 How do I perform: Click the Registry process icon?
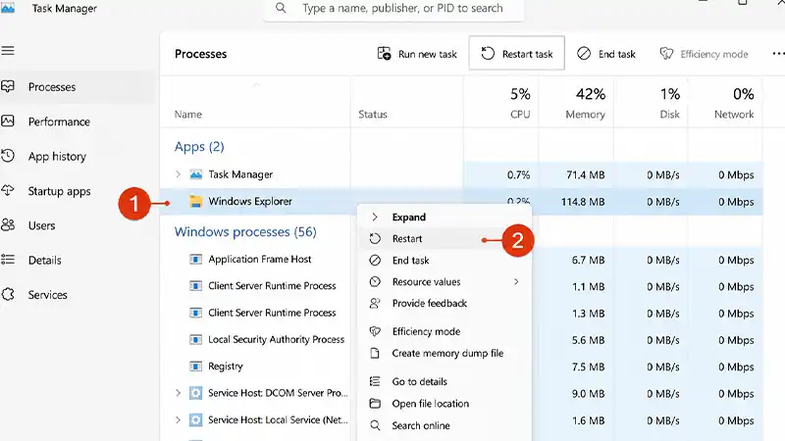[x=195, y=366]
